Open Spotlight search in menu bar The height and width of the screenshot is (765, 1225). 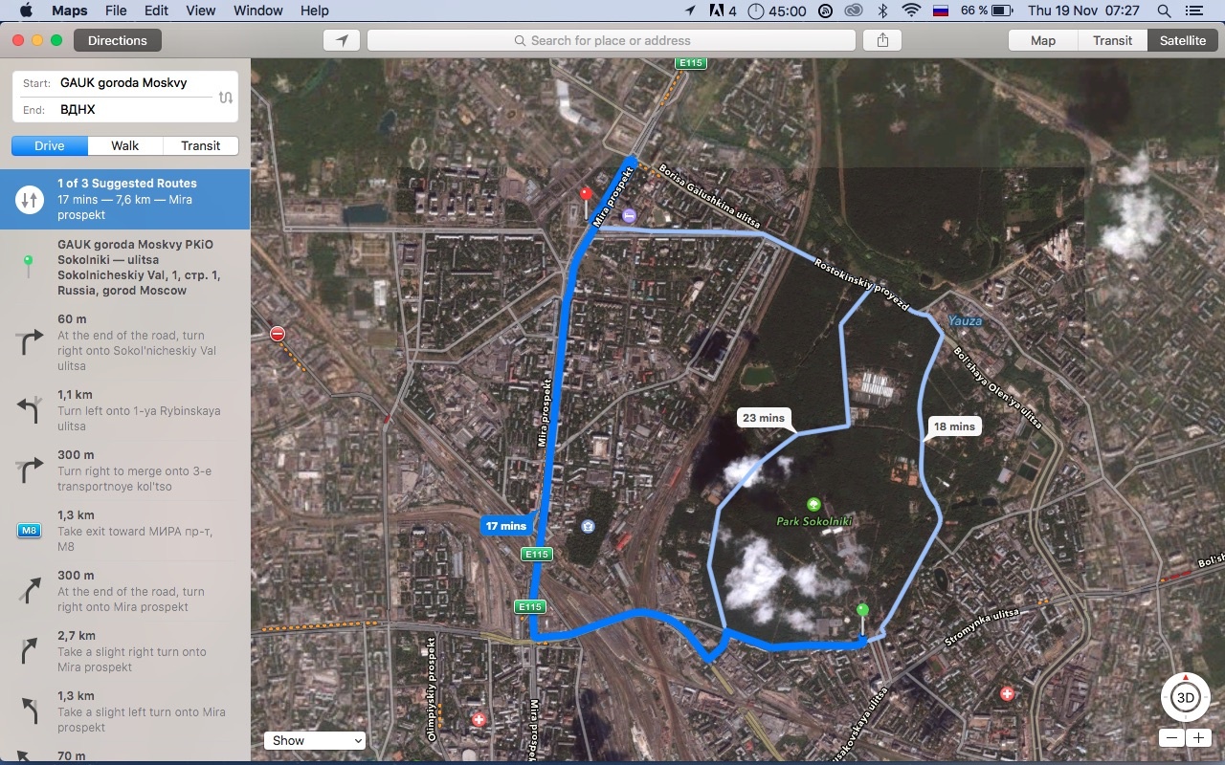pyautogui.click(x=1164, y=11)
